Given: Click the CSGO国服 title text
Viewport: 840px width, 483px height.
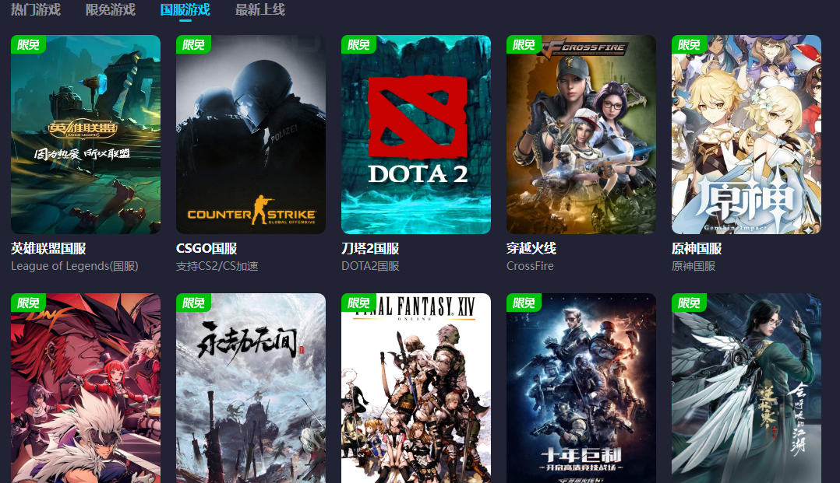Looking at the screenshot, I should pyautogui.click(x=206, y=248).
